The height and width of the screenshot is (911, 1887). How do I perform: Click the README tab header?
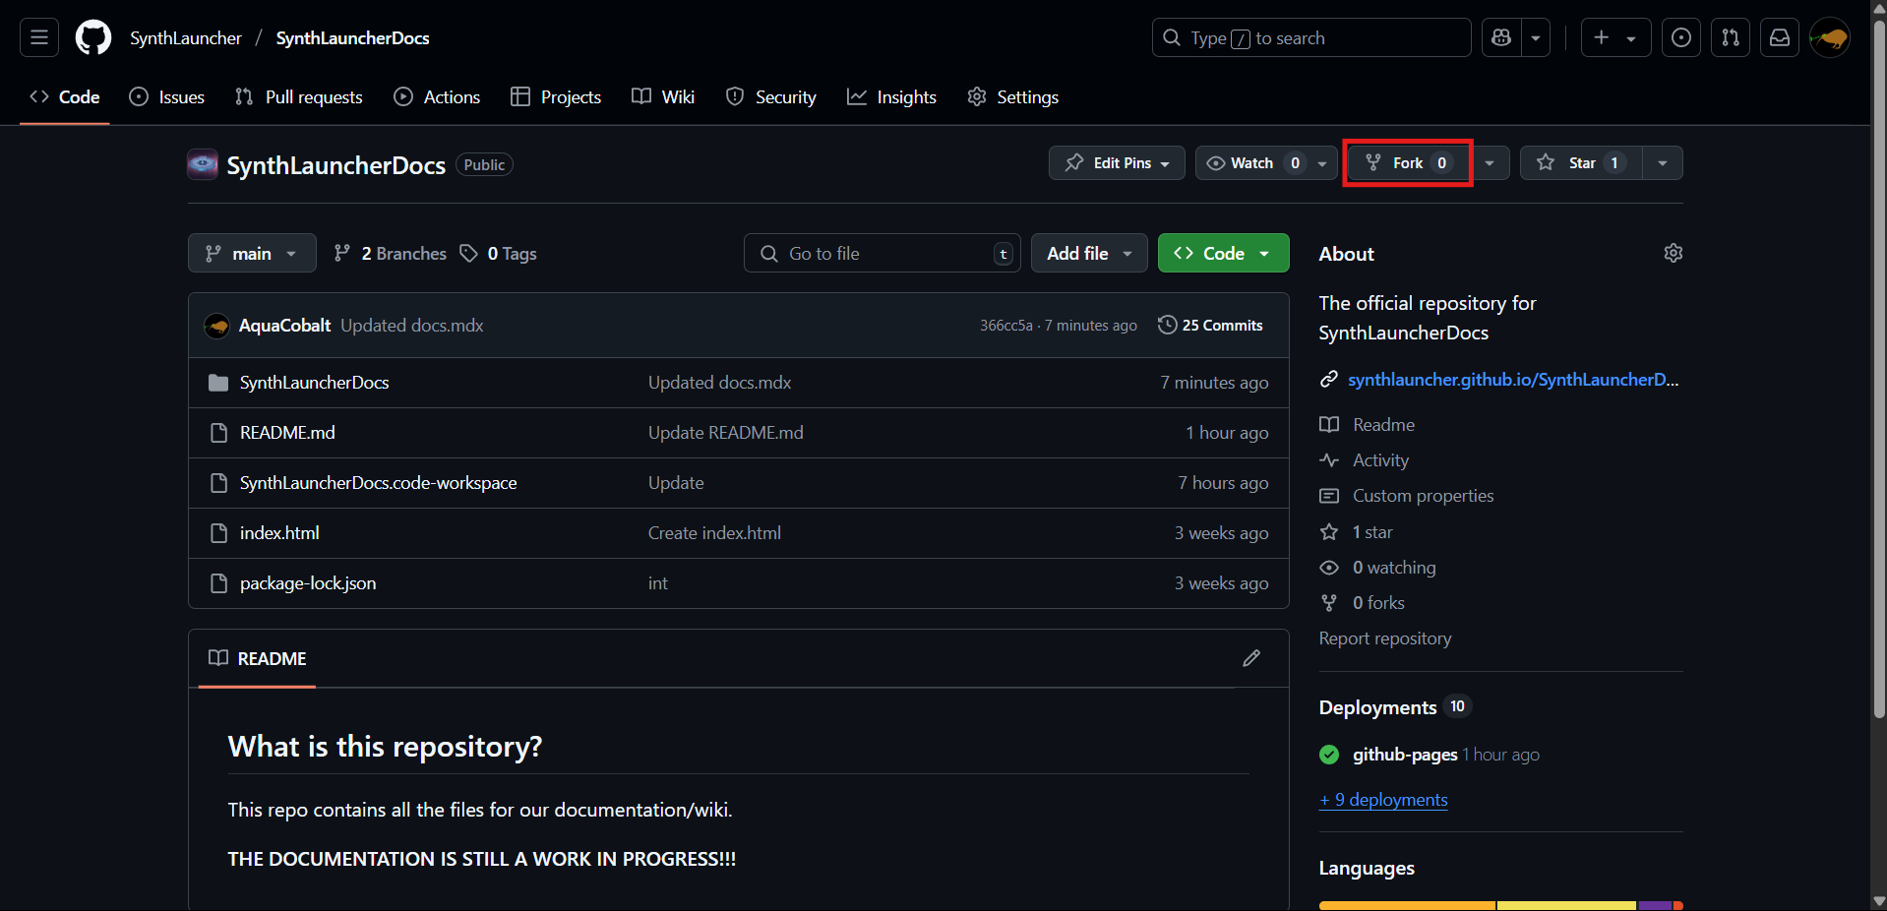click(x=258, y=658)
